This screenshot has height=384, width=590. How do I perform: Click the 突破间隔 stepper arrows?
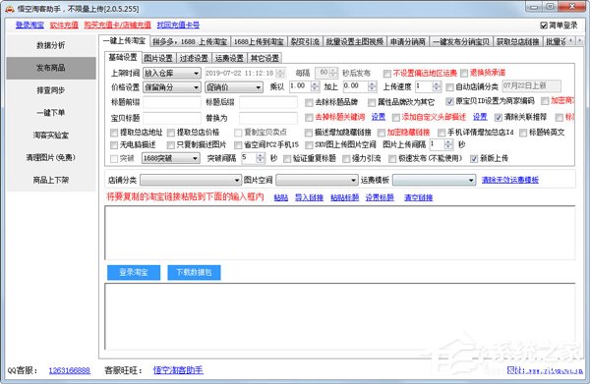[261, 158]
